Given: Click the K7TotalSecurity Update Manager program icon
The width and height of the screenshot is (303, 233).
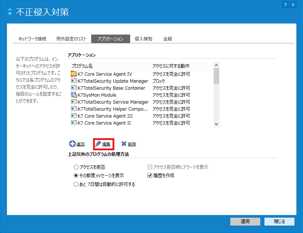Looking at the screenshot, I should [x=74, y=81].
